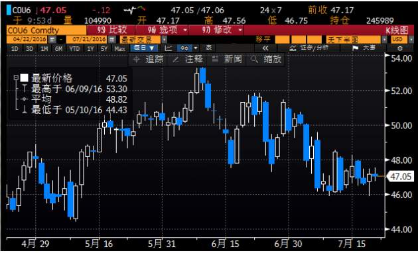This screenshot has height=253, width=418.
Task: Open the 每日 periodicity dropdown
Action: click(144, 48)
